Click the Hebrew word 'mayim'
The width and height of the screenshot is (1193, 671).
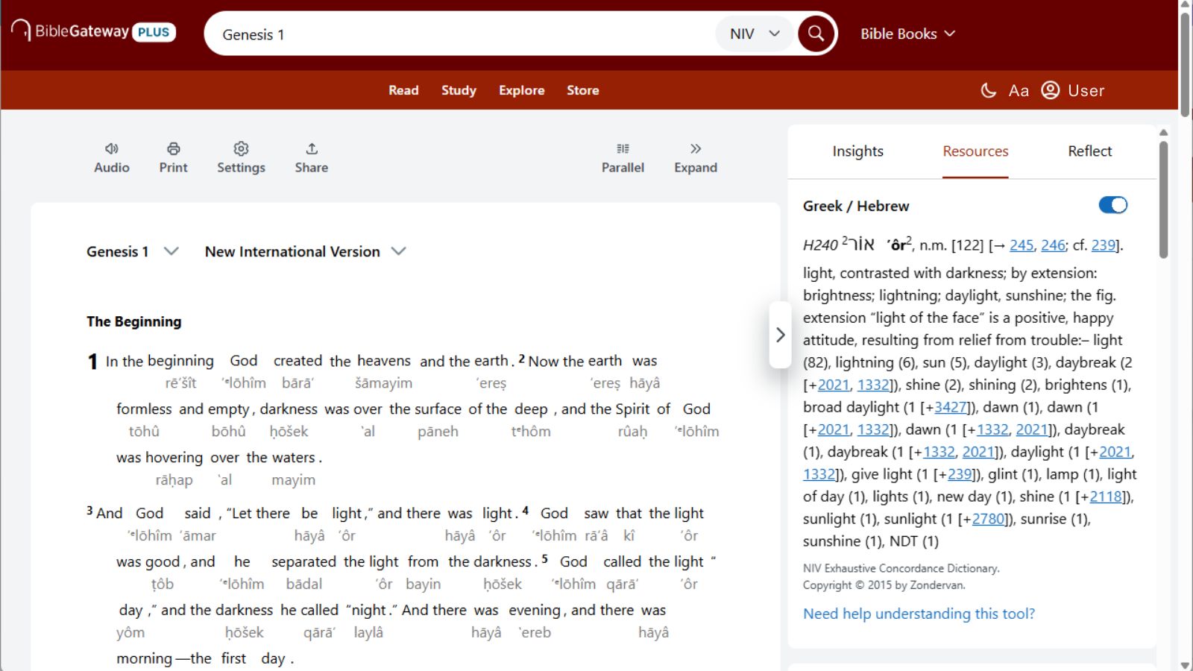(x=293, y=480)
